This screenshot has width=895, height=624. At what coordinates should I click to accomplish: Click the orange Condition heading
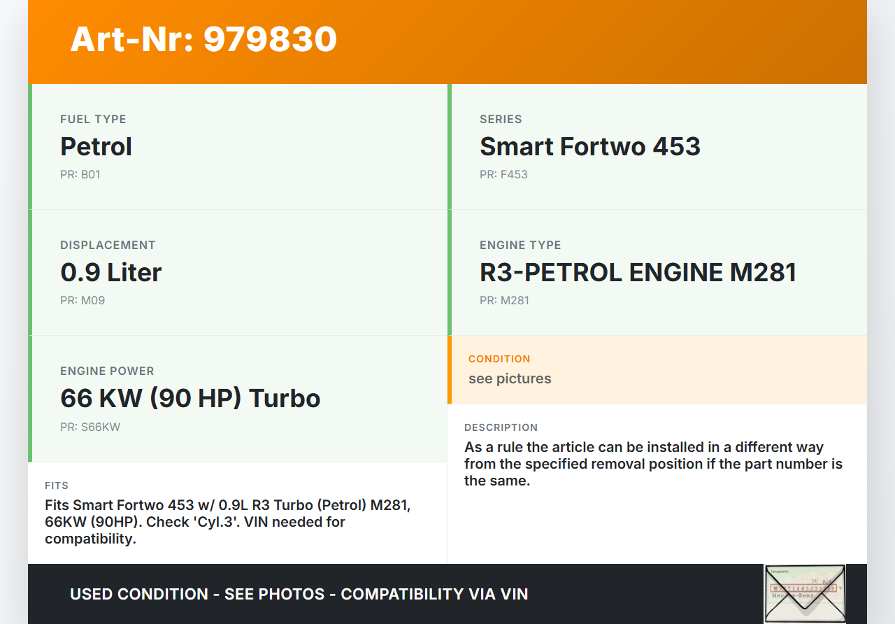(499, 359)
